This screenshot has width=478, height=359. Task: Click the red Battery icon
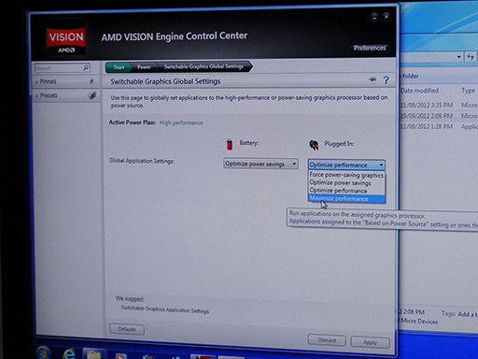(230, 144)
